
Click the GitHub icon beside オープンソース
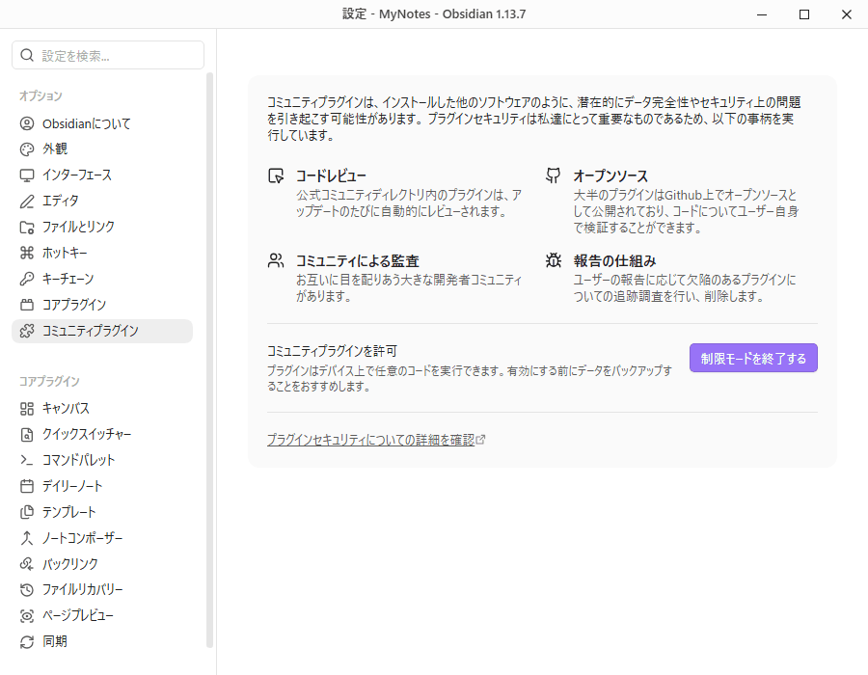(553, 175)
